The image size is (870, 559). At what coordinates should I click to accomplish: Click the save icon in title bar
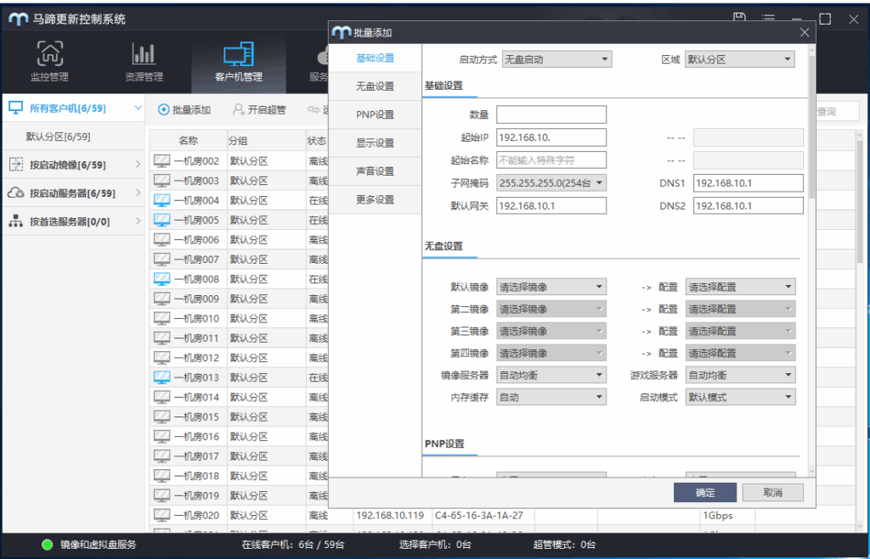coord(737,17)
